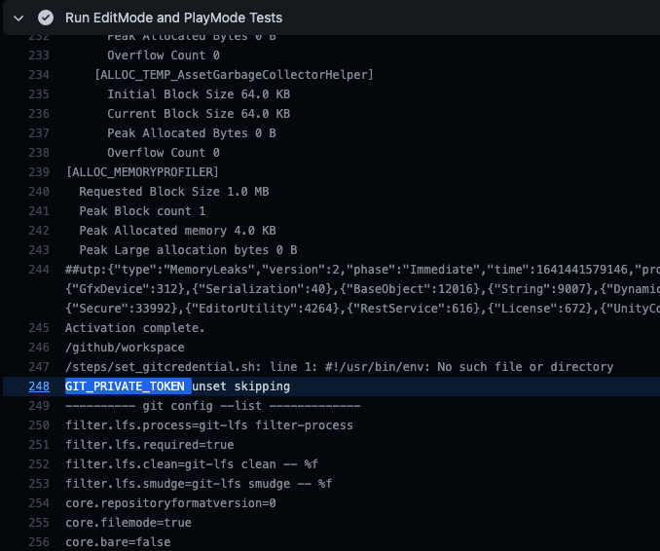Viewport: 660px width, 551px height.
Task: Click 'Peak Allocated memory 4.0 KB' line
Action: [x=177, y=231]
